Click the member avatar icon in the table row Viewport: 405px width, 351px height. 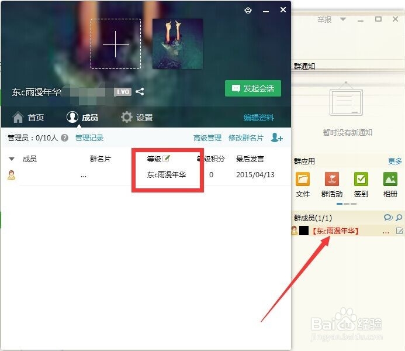(11, 175)
